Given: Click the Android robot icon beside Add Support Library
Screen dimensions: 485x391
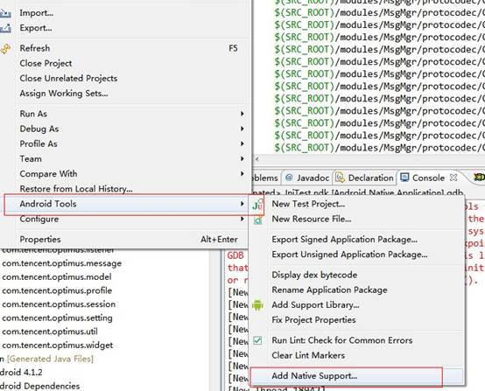Looking at the screenshot, I should click(257, 305).
